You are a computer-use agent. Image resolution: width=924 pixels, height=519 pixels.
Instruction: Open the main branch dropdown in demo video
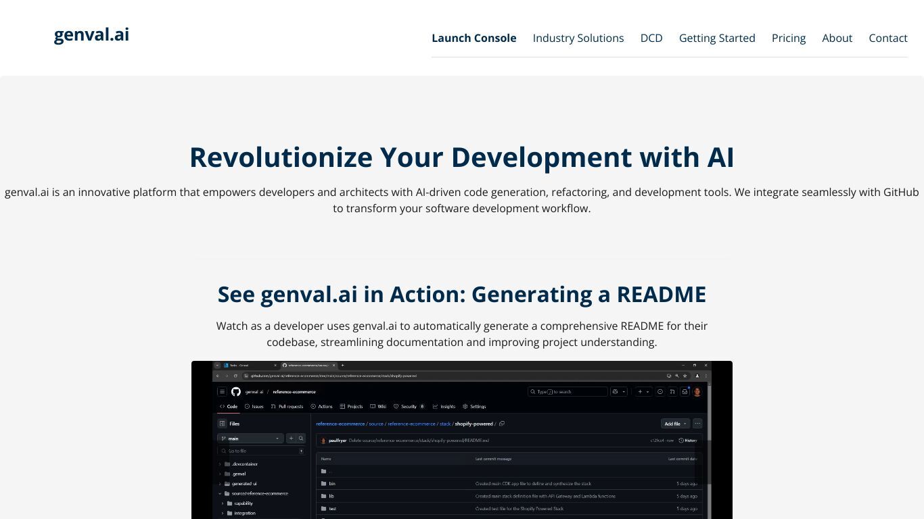250,439
